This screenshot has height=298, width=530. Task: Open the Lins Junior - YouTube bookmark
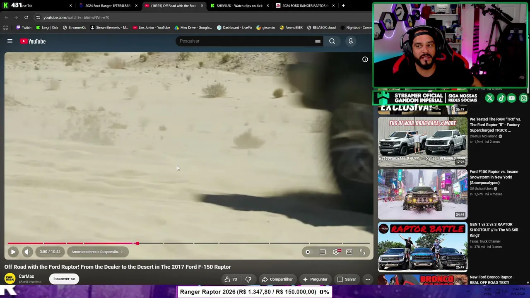[x=151, y=28]
